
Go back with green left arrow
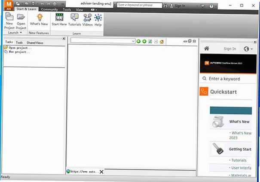point(138,41)
